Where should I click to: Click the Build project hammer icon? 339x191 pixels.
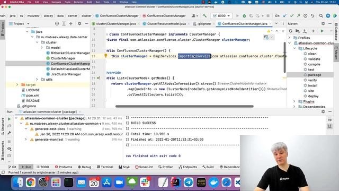(204, 15)
